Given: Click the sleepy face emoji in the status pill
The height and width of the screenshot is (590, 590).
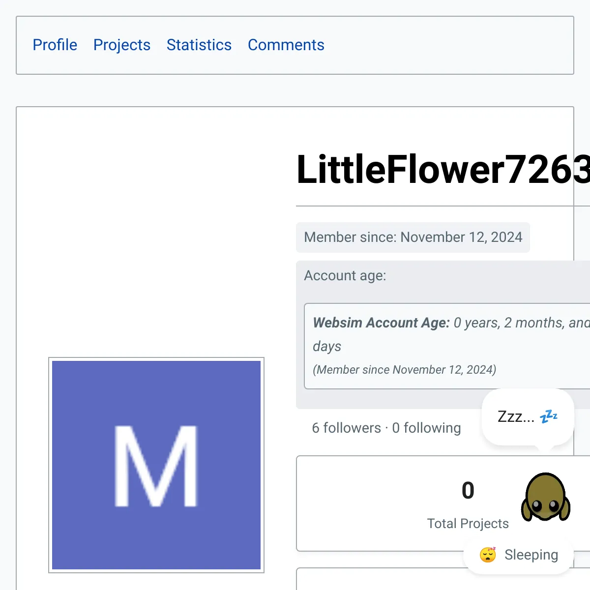Looking at the screenshot, I should (487, 555).
